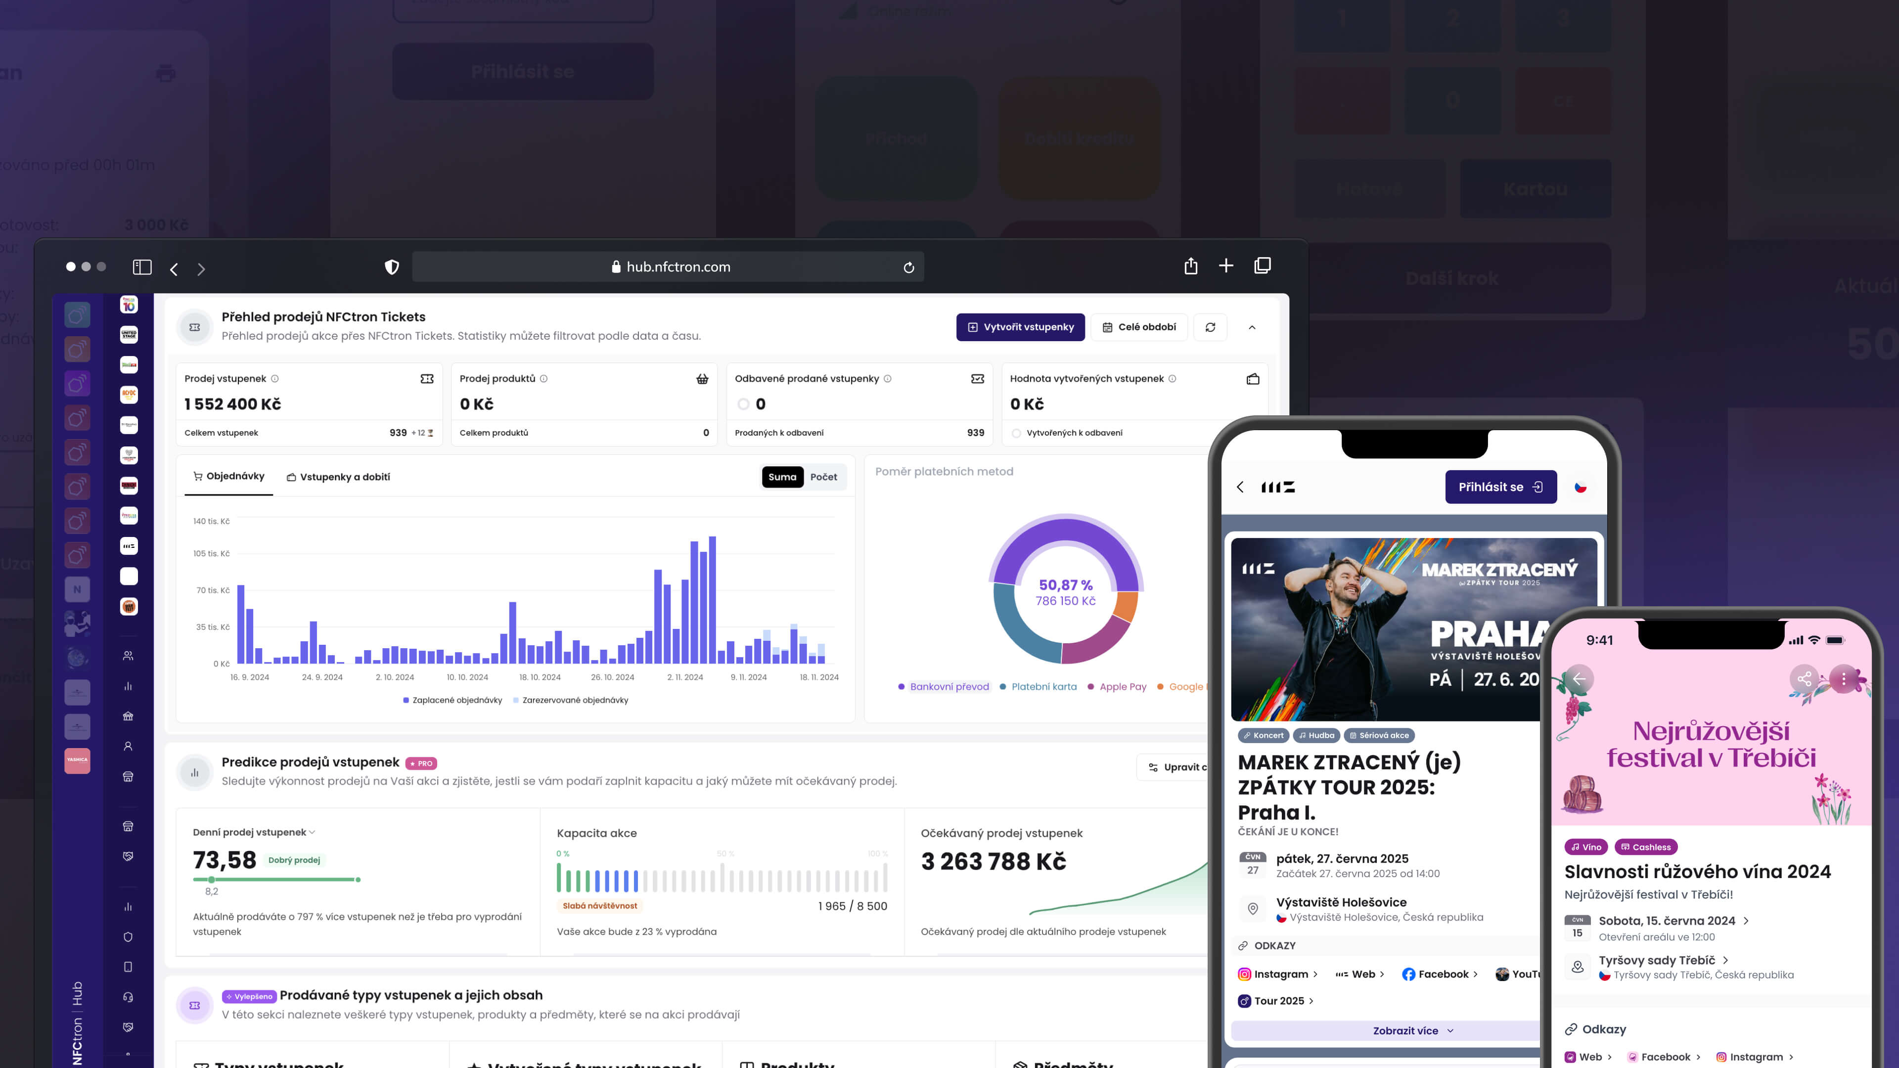Image resolution: width=1899 pixels, height=1068 pixels.
Task: Select the Koncert tag on the phone
Action: pyautogui.click(x=1263, y=736)
